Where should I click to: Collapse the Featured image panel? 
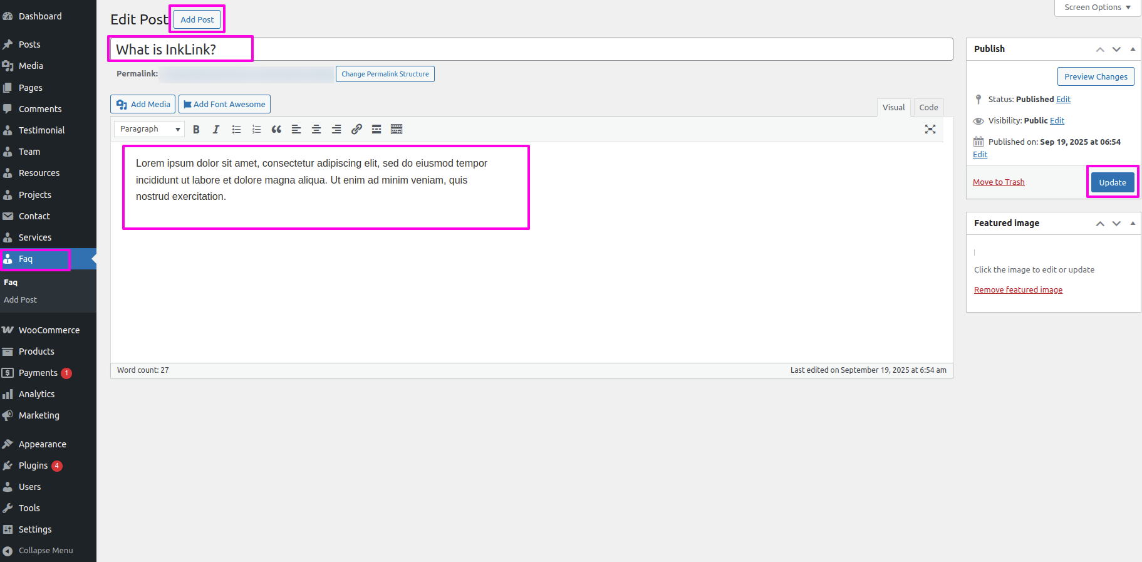(1133, 223)
